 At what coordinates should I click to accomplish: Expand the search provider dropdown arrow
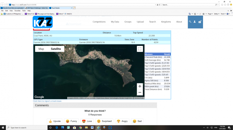click(218, 5)
